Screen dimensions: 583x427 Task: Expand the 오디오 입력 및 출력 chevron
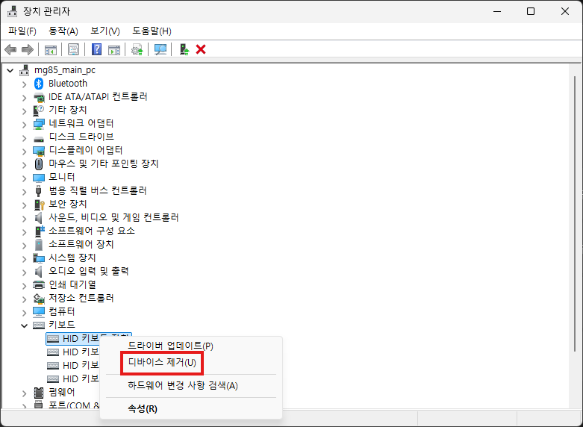click(25, 272)
